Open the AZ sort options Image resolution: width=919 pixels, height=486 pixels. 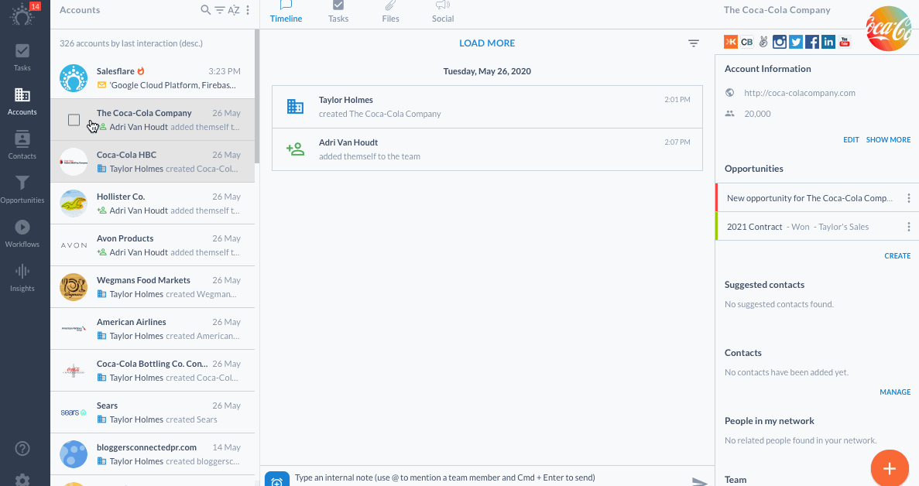pos(233,10)
